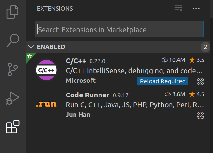Click the Code Runner 4.5 star rating
Screen dimensions: 213x153
pos(196,94)
